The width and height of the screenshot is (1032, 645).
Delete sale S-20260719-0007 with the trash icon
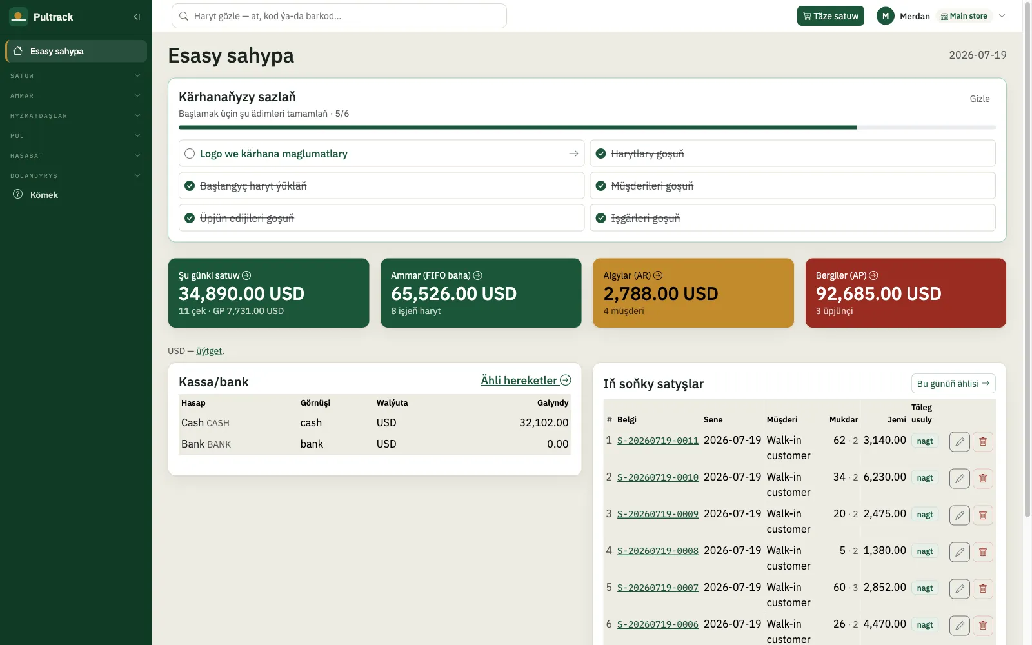tap(983, 589)
